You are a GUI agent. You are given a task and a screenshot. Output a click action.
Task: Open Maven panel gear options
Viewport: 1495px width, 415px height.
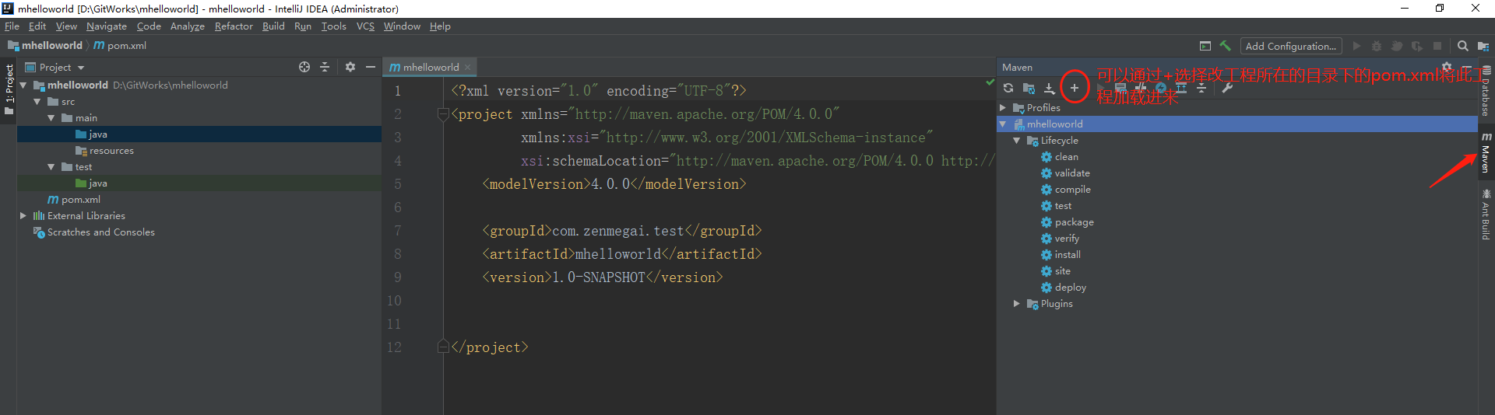pyautogui.click(x=1447, y=67)
